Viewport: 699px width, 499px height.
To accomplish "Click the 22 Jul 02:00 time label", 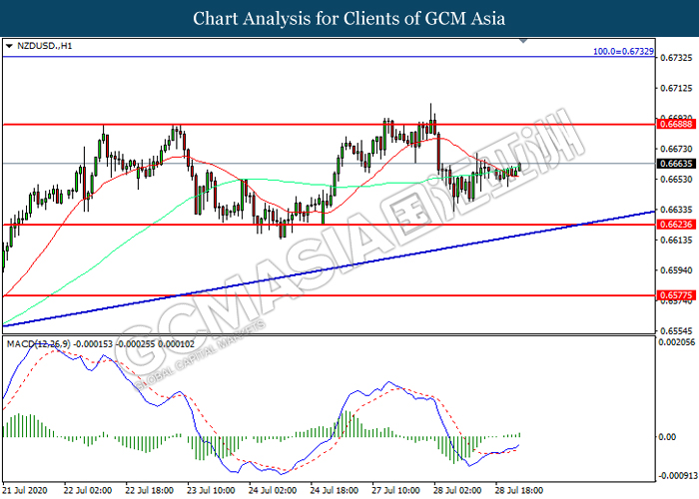I will click(88, 491).
